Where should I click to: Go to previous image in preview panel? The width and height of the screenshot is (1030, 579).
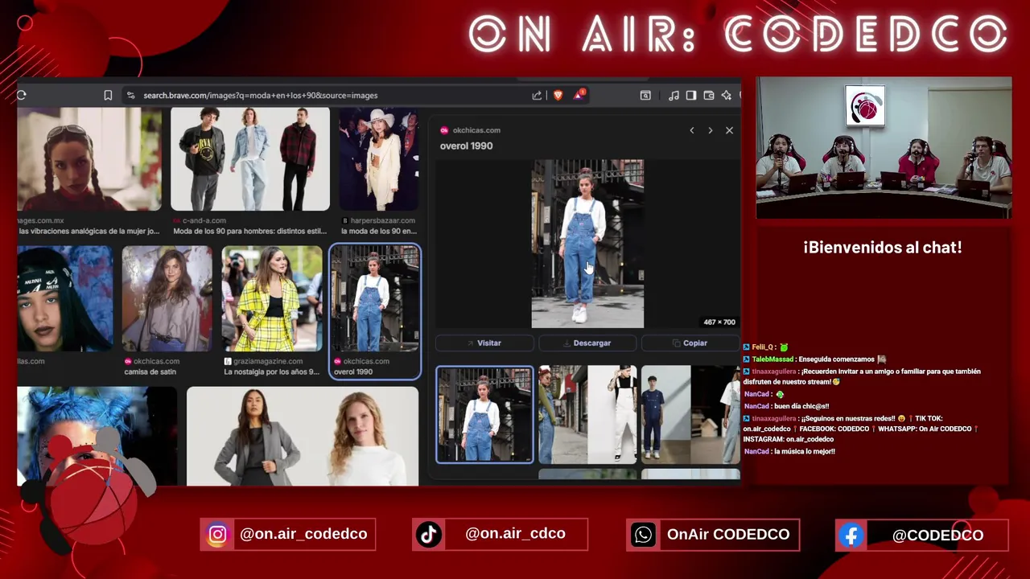[x=692, y=130]
